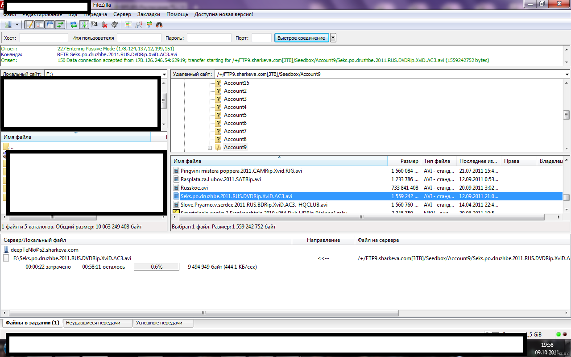
Task: Click the Хост input field
Action: [44, 38]
